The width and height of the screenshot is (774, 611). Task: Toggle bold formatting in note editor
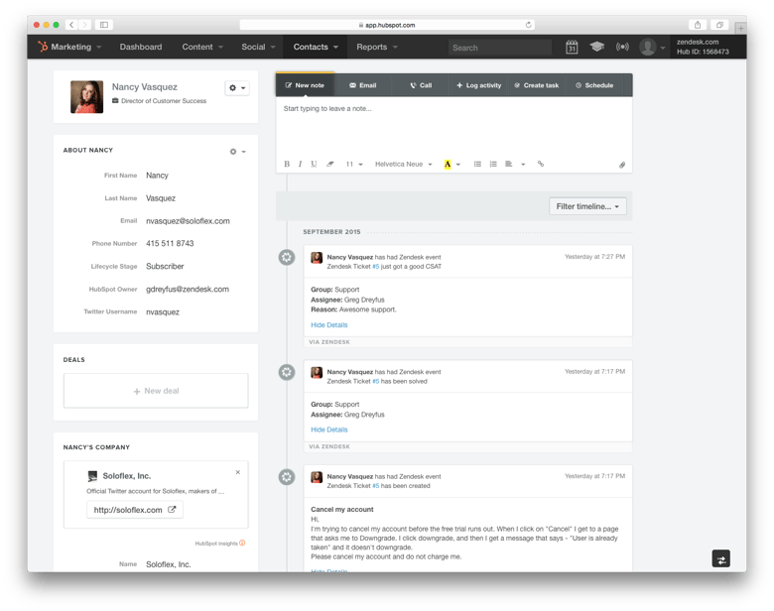pos(287,164)
